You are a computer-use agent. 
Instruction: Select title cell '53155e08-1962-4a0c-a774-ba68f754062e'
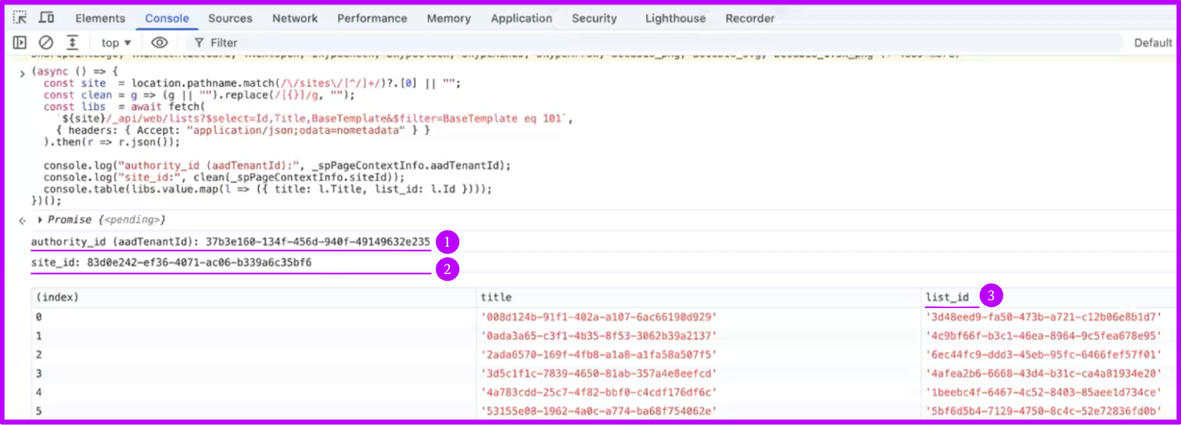599,411
